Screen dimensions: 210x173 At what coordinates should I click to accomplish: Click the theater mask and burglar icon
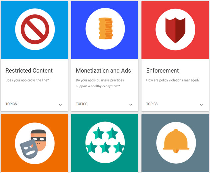pos(33,144)
